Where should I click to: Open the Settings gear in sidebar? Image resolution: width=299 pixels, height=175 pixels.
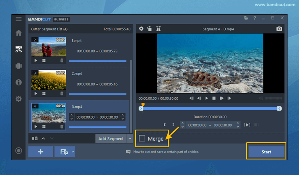[18, 99]
